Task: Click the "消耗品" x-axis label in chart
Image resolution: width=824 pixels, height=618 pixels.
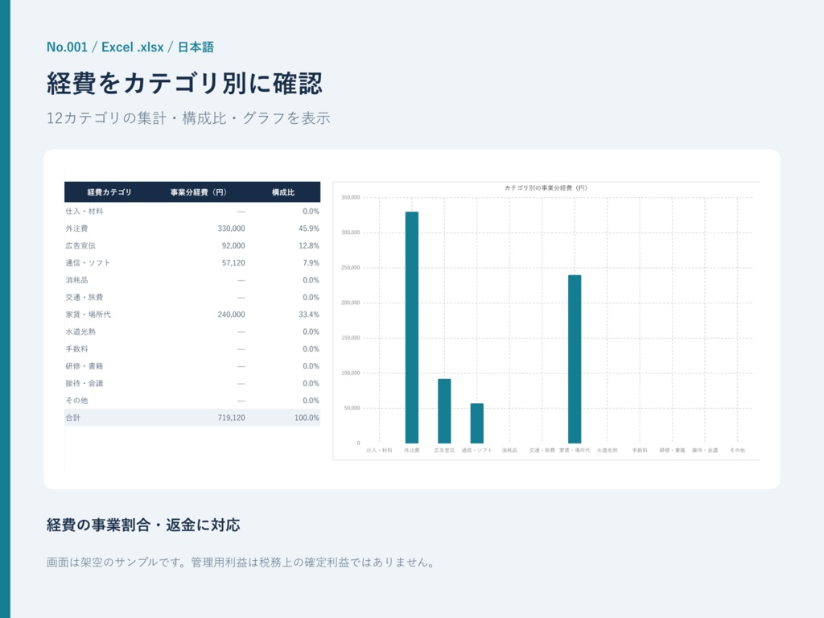Action: click(x=509, y=451)
